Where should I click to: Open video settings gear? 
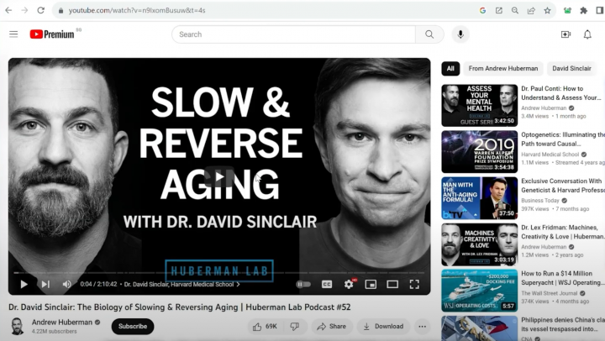point(349,285)
